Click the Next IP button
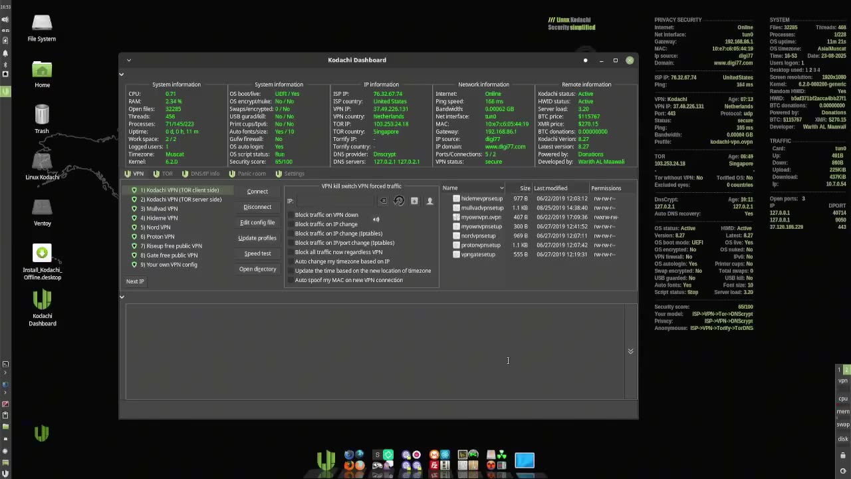Image resolution: width=851 pixels, height=479 pixels. click(135, 281)
